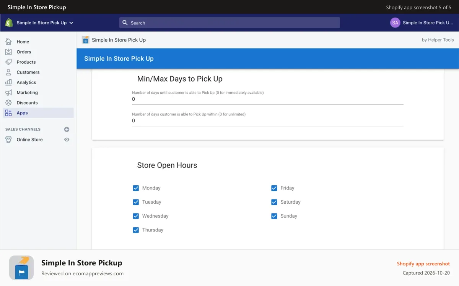The height and width of the screenshot is (286, 459).
Task: Click the Home sidebar icon
Action: [x=8, y=42]
